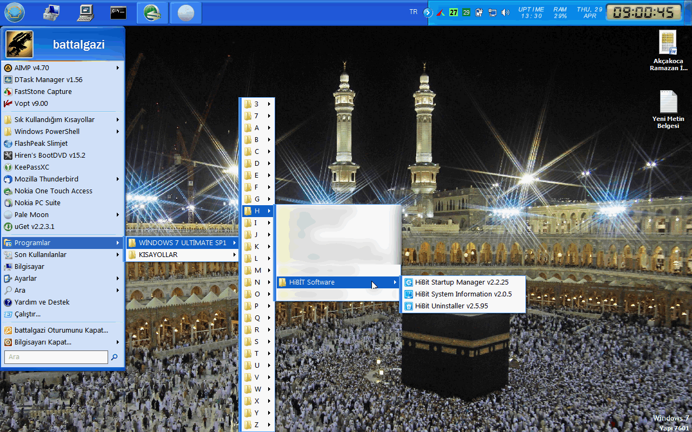The height and width of the screenshot is (432, 692).
Task: Launch FastStone Capture
Action: (63, 92)
